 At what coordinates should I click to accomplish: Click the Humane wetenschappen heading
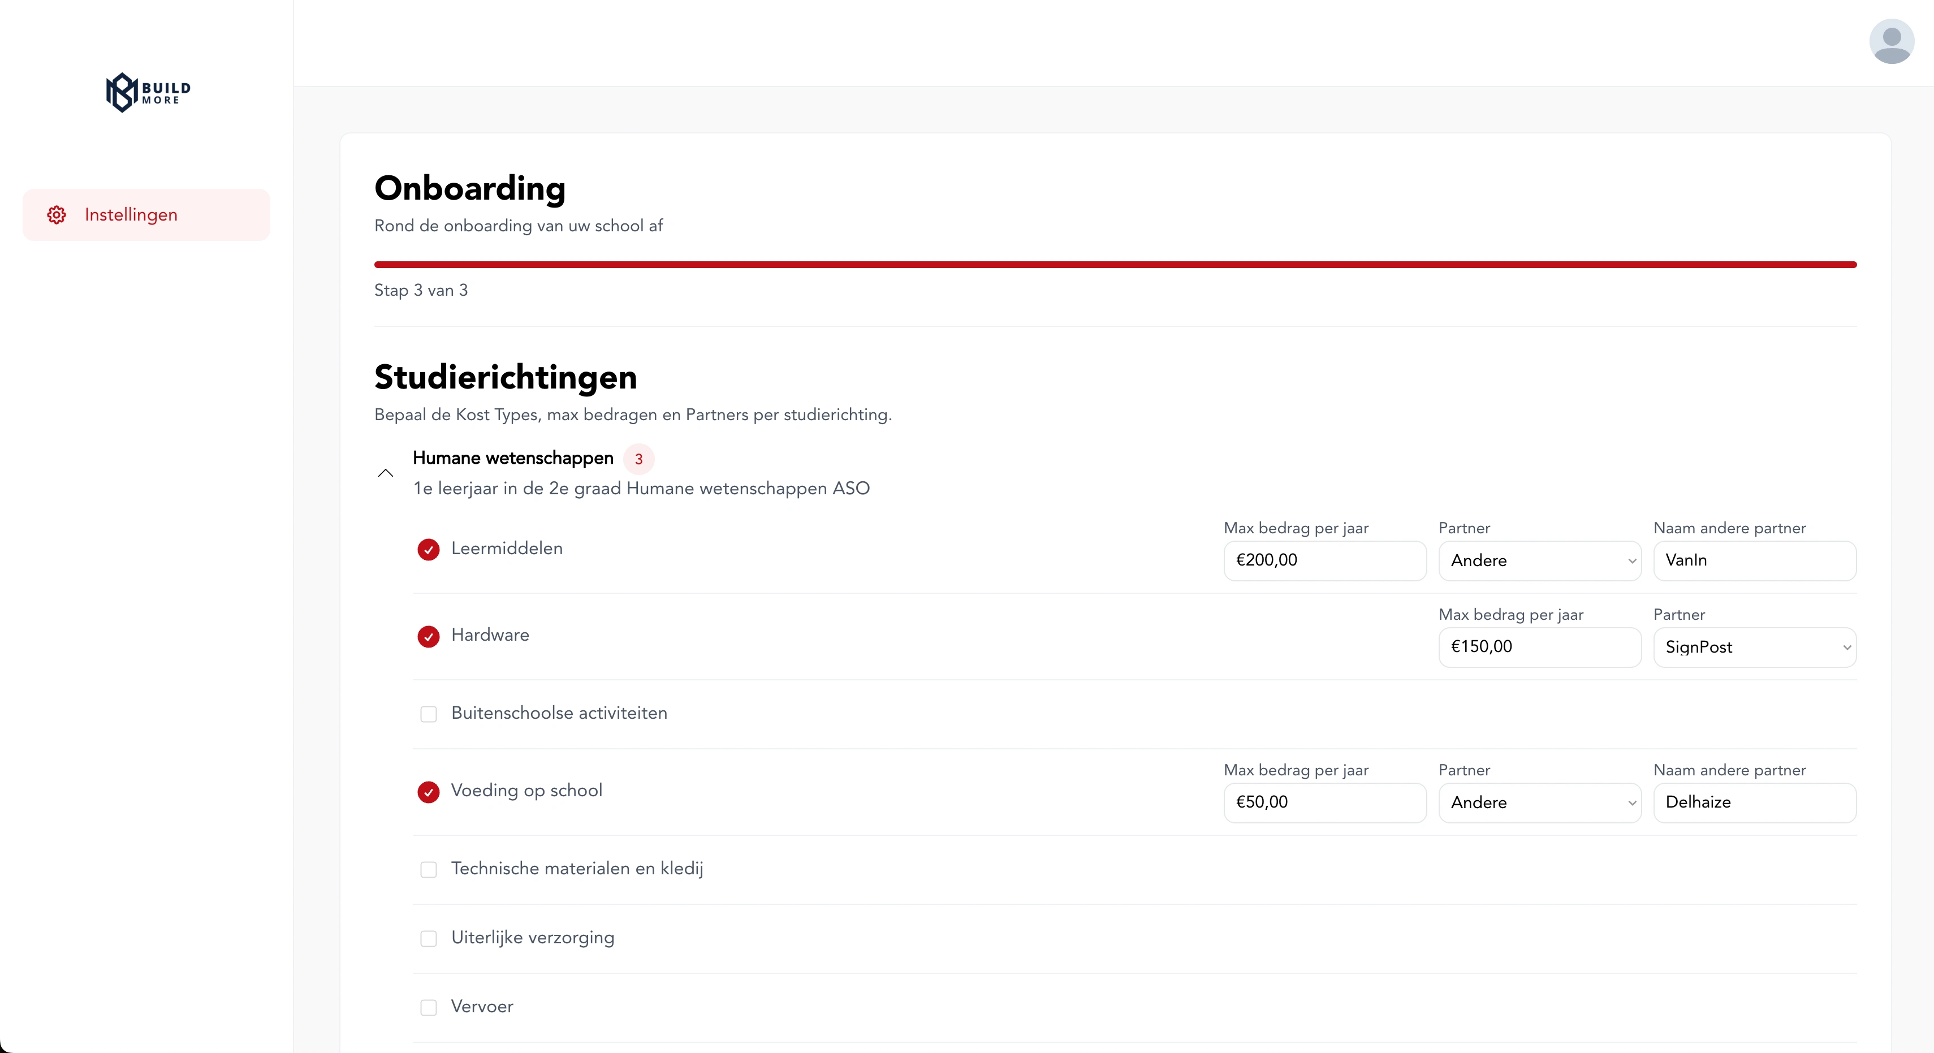[513, 458]
